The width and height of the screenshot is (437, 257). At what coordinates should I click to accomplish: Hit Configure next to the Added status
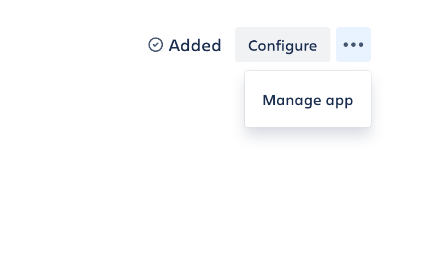[x=282, y=45]
